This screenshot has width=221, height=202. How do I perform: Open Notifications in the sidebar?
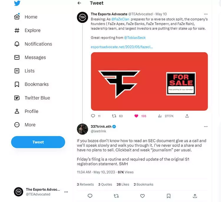[38, 44]
